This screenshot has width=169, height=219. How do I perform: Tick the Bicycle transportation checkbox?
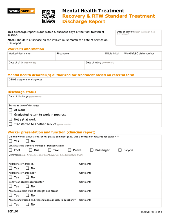click(120, 150)
